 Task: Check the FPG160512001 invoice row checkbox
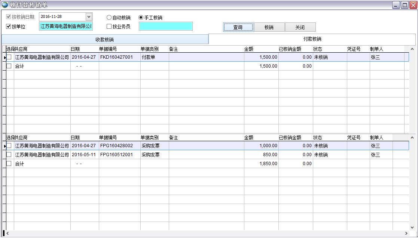[8, 154]
